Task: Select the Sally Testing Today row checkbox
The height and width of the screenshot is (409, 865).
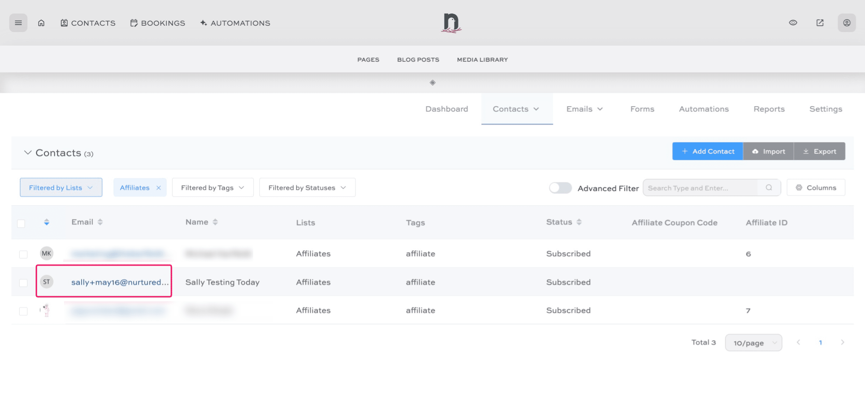Action: (x=23, y=282)
